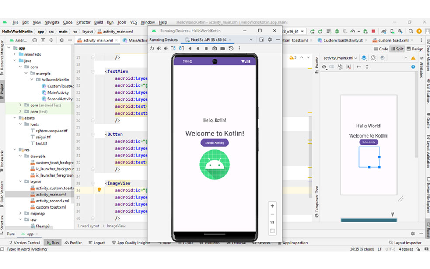This screenshot has height=269, width=430.
Task: Open layout editor help question icon
Action: [413, 67]
